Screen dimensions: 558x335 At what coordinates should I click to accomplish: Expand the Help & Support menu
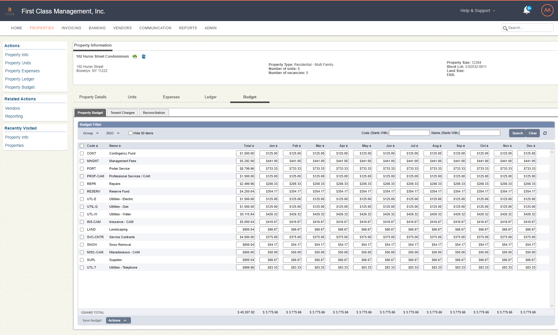[x=477, y=11]
